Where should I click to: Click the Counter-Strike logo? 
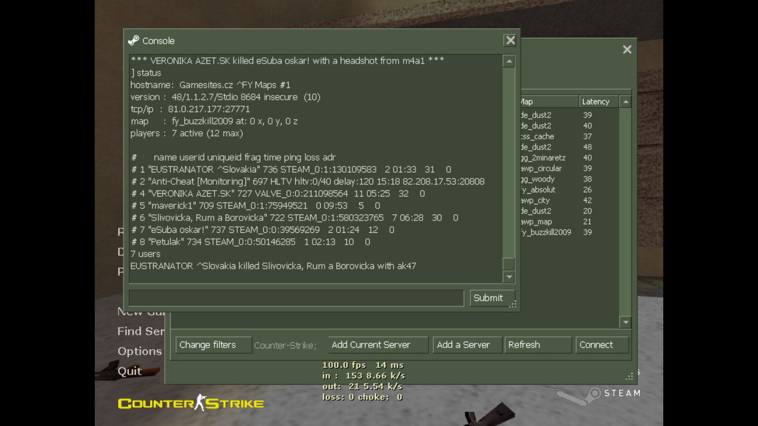[191, 404]
